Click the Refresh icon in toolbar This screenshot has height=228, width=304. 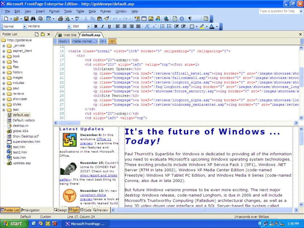pyautogui.click(x=175, y=18)
